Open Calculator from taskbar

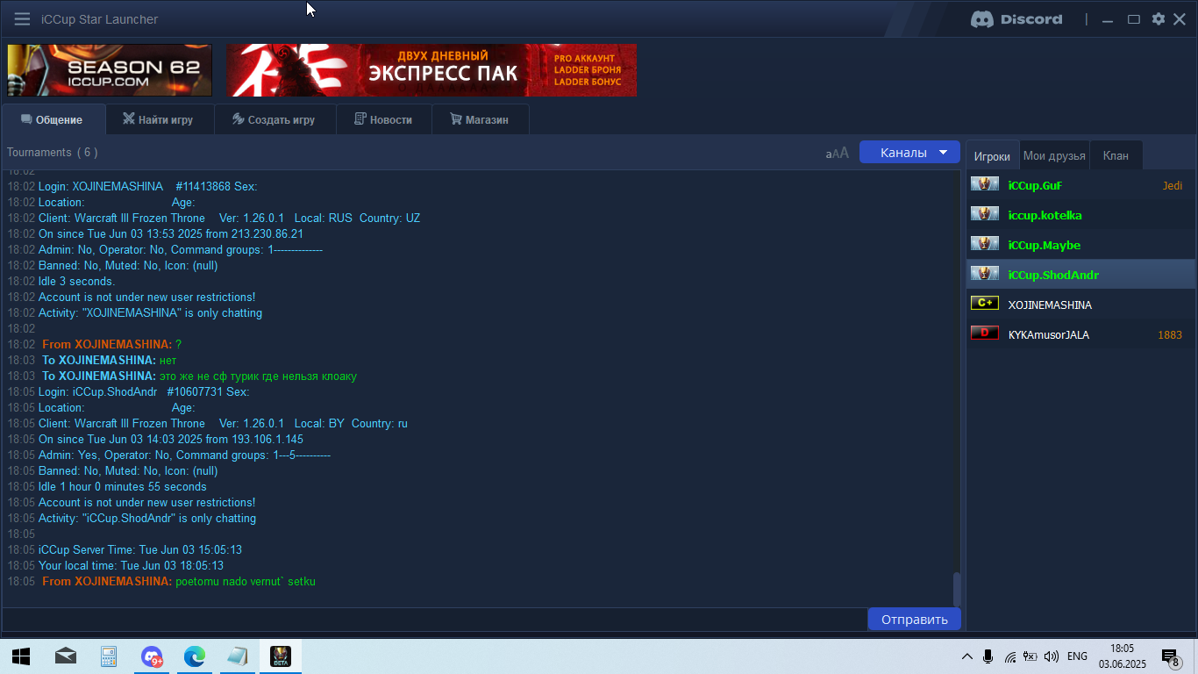108,656
